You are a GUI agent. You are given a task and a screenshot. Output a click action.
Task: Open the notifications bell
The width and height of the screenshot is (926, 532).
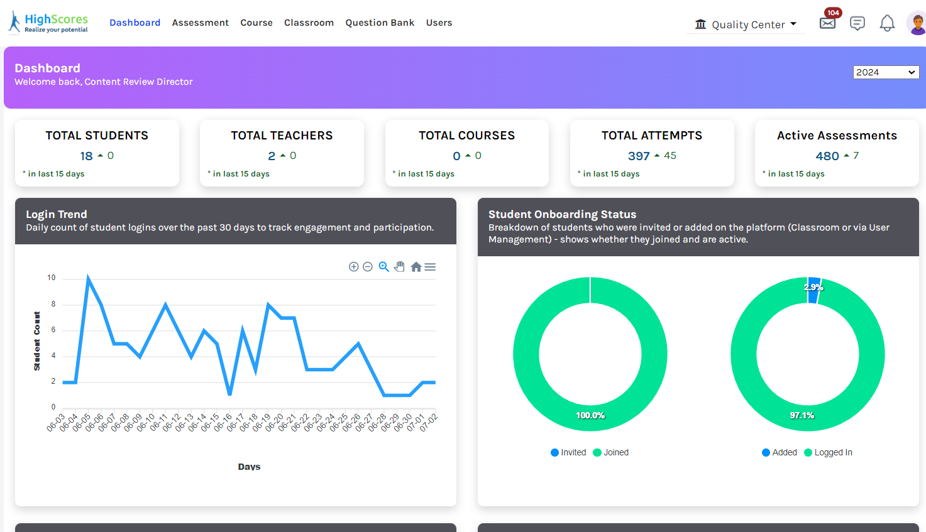pos(886,24)
